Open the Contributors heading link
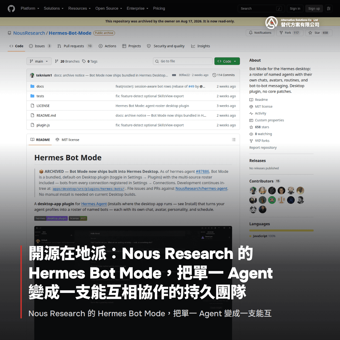The height and width of the screenshot is (340, 340). [x=265, y=181]
